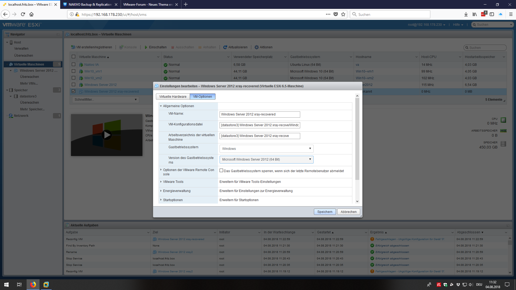Enable lock guest OS on disconnect checkbox
The height and width of the screenshot is (290, 516).
[x=221, y=171]
